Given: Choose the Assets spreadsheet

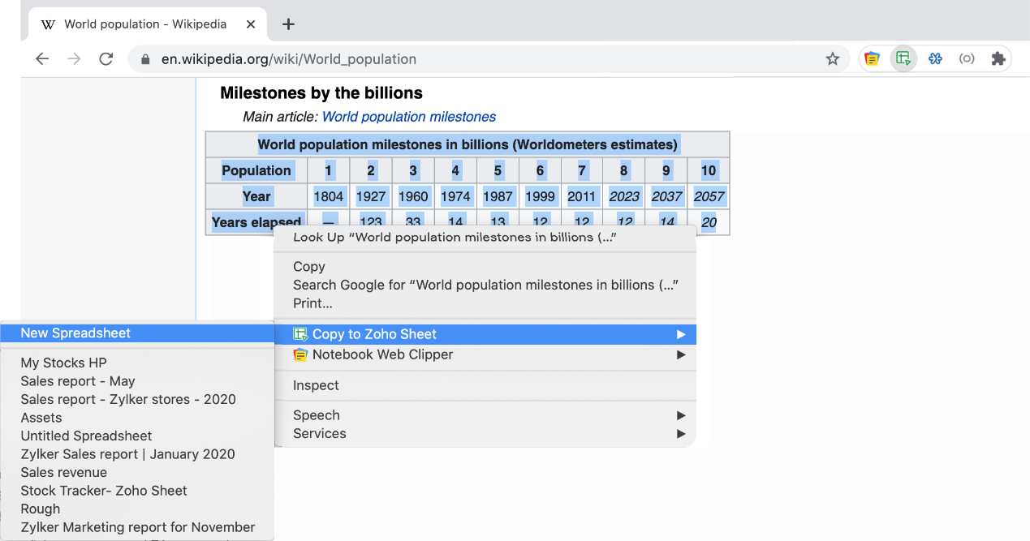Looking at the screenshot, I should (x=137, y=418).
